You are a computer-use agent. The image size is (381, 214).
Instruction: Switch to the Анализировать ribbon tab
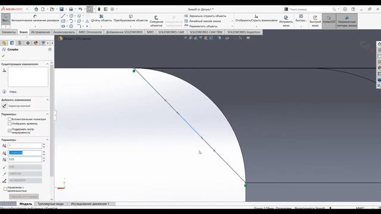[64, 32]
